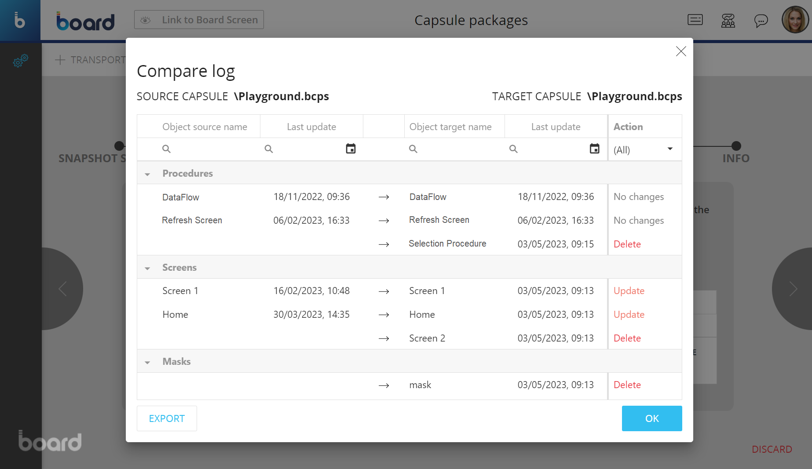Viewport: 812px width, 469px height.
Task: Click Link to Board Screen button
Action: (x=199, y=20)
